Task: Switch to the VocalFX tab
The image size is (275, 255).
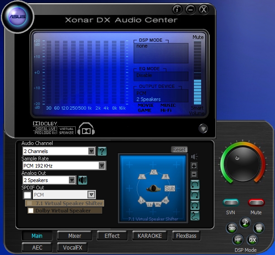Action: (x=72, y=247)
